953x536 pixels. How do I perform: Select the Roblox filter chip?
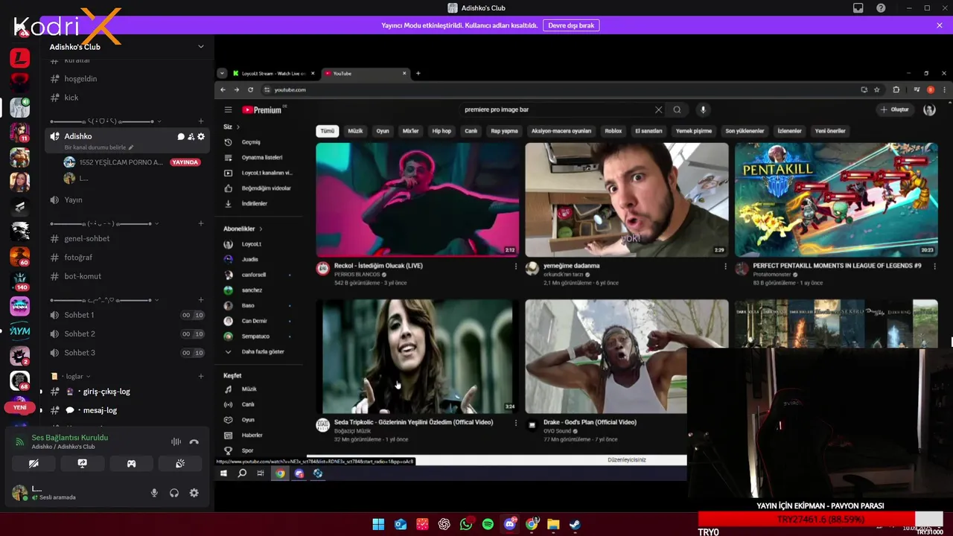coord(613,131)
